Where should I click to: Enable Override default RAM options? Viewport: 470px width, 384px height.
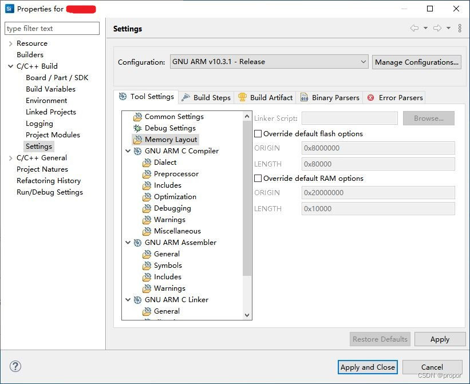point(259,178)
